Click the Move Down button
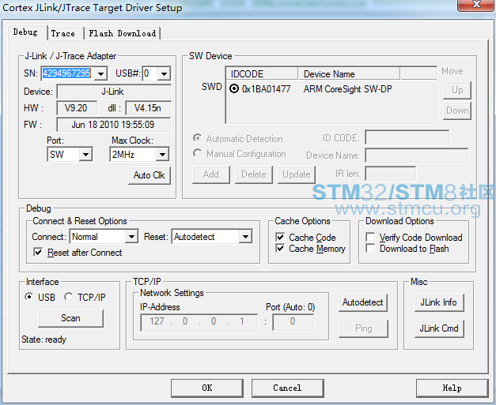496x405 pixels. pos(457,111)
